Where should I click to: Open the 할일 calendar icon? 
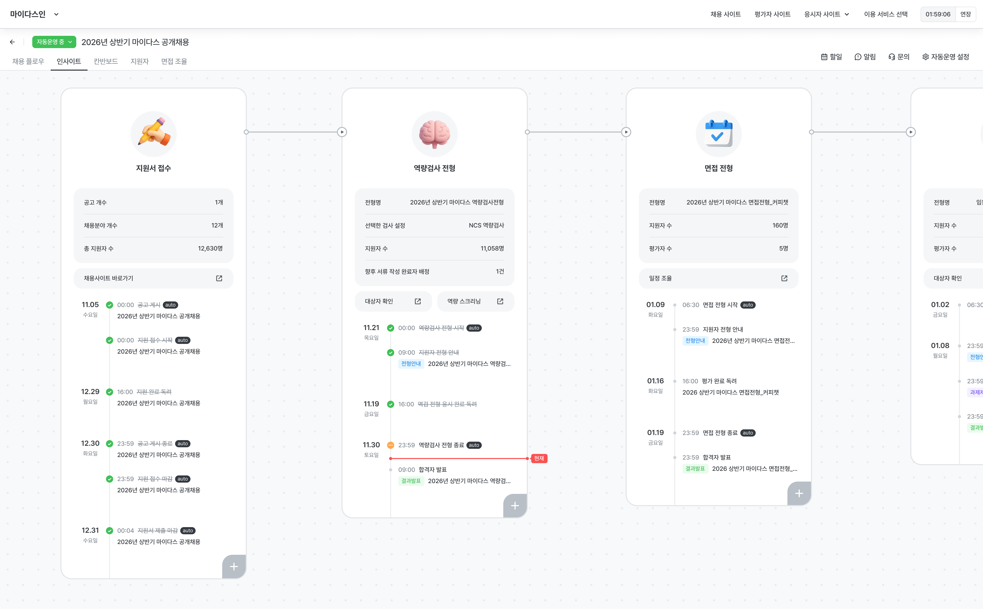coord(824,57)
